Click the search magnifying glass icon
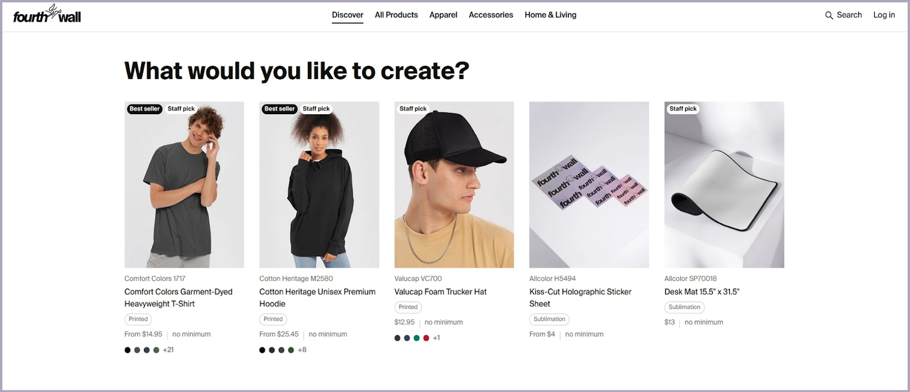 coord(829,15)
